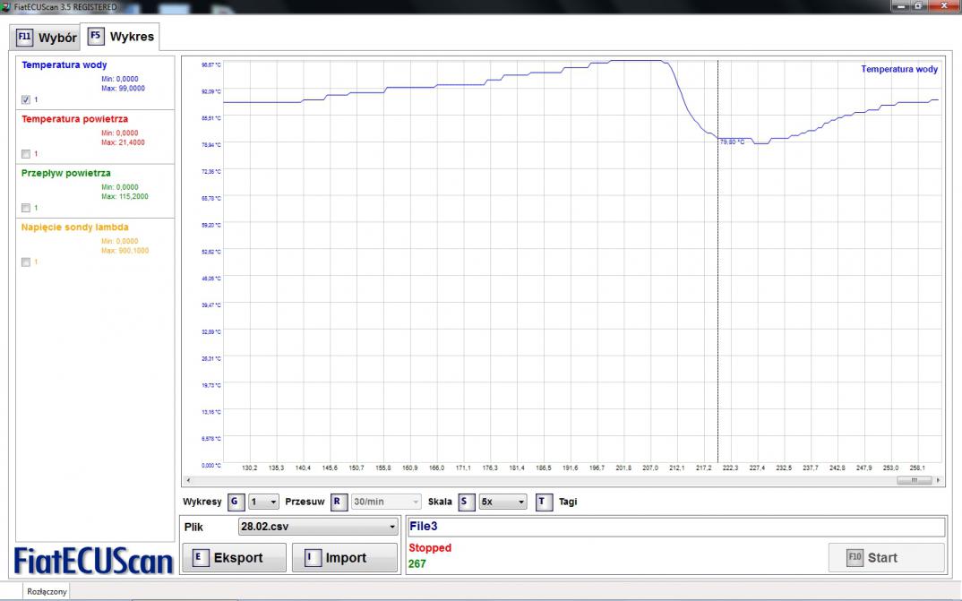This screenshot has width=962, height=601.
Task: Click the FiatECUScan logo
Action: [x=94, y=560]
